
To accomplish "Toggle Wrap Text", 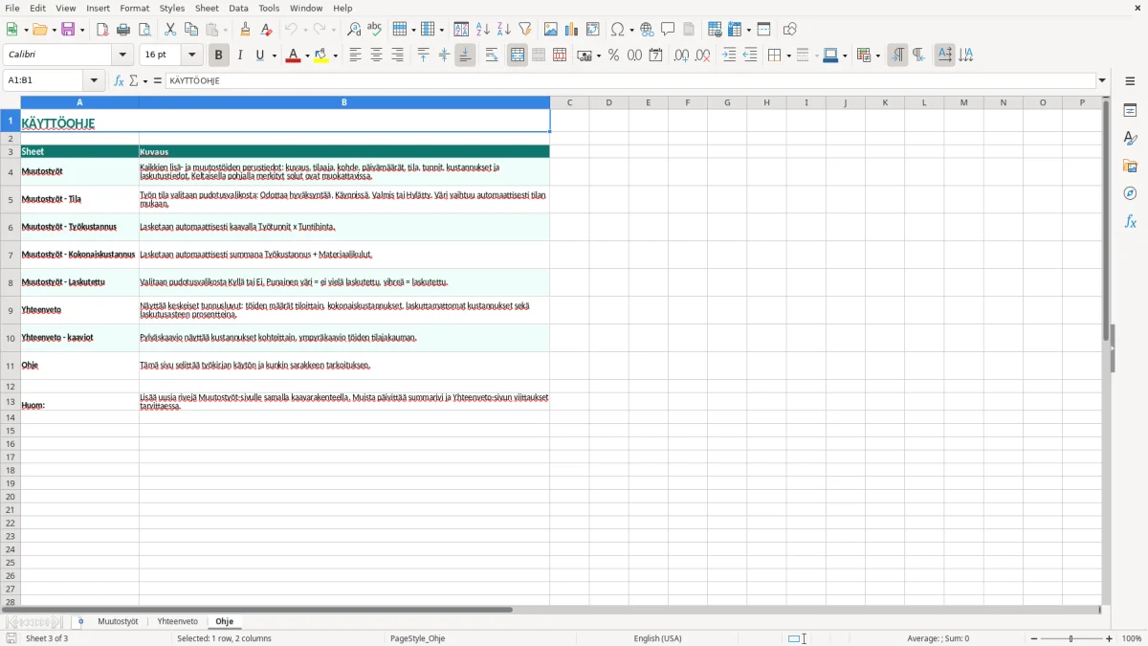I will click(492, 56).
